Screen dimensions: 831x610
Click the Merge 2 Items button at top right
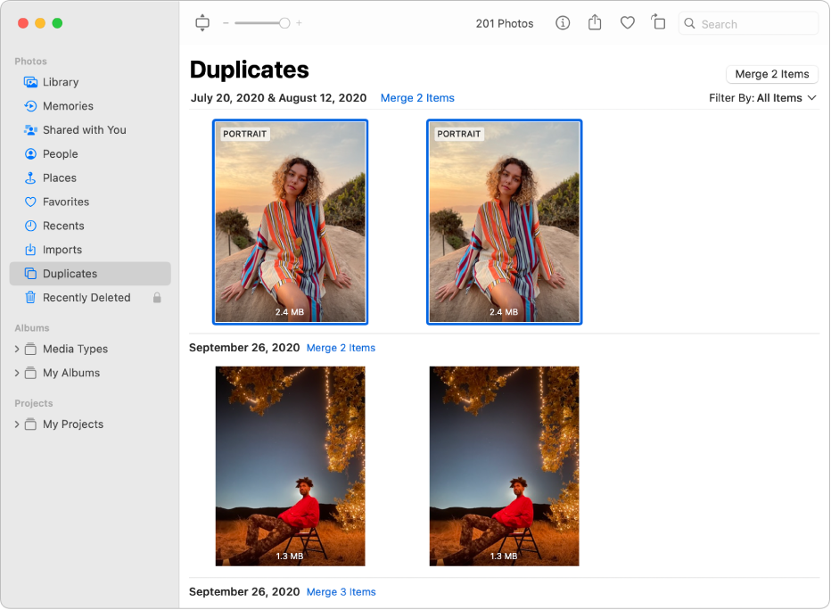[772, 74]
